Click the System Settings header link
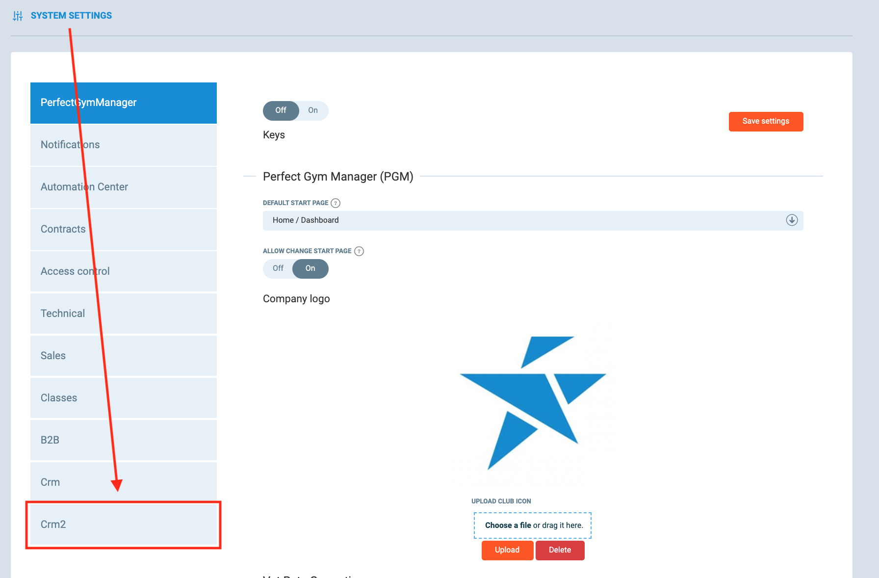Screen dimensions: 879x578 coord(71,16)
